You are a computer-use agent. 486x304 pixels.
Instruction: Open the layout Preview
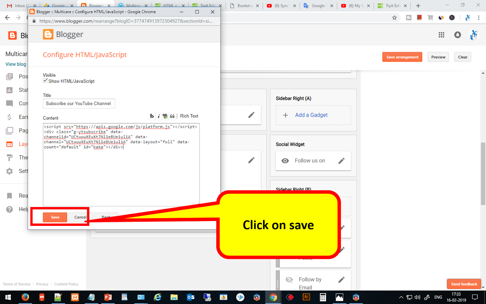(x=438, y=57)
